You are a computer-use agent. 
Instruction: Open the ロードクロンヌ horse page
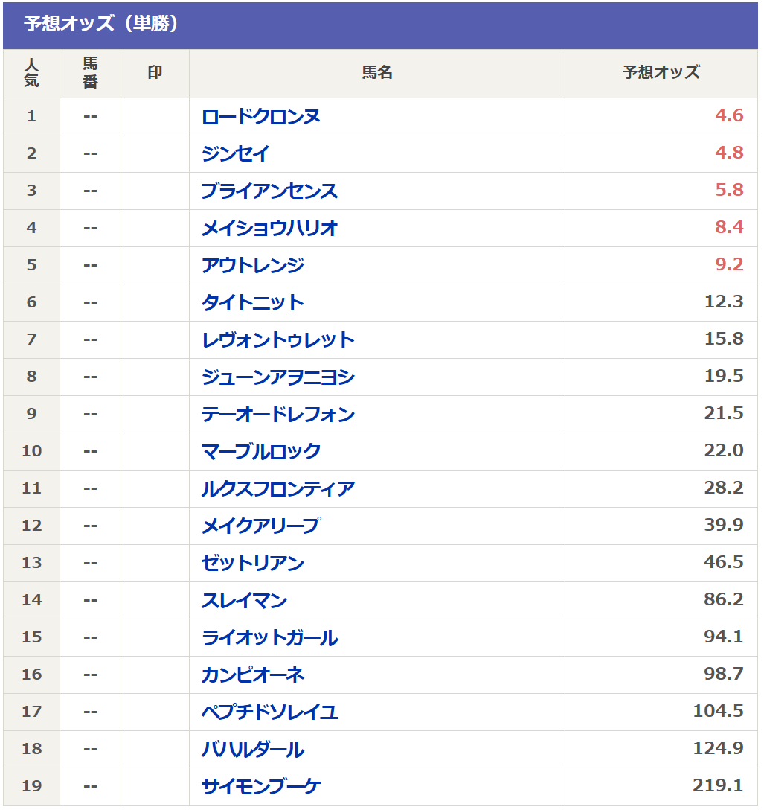click(x=260, y=117)
